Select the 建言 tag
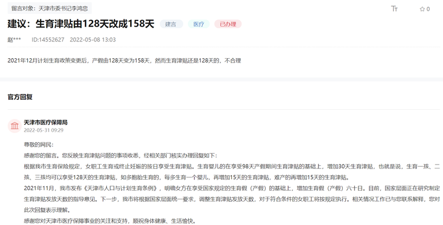Screen dimensions: 443x225 [x=171, y=24]
